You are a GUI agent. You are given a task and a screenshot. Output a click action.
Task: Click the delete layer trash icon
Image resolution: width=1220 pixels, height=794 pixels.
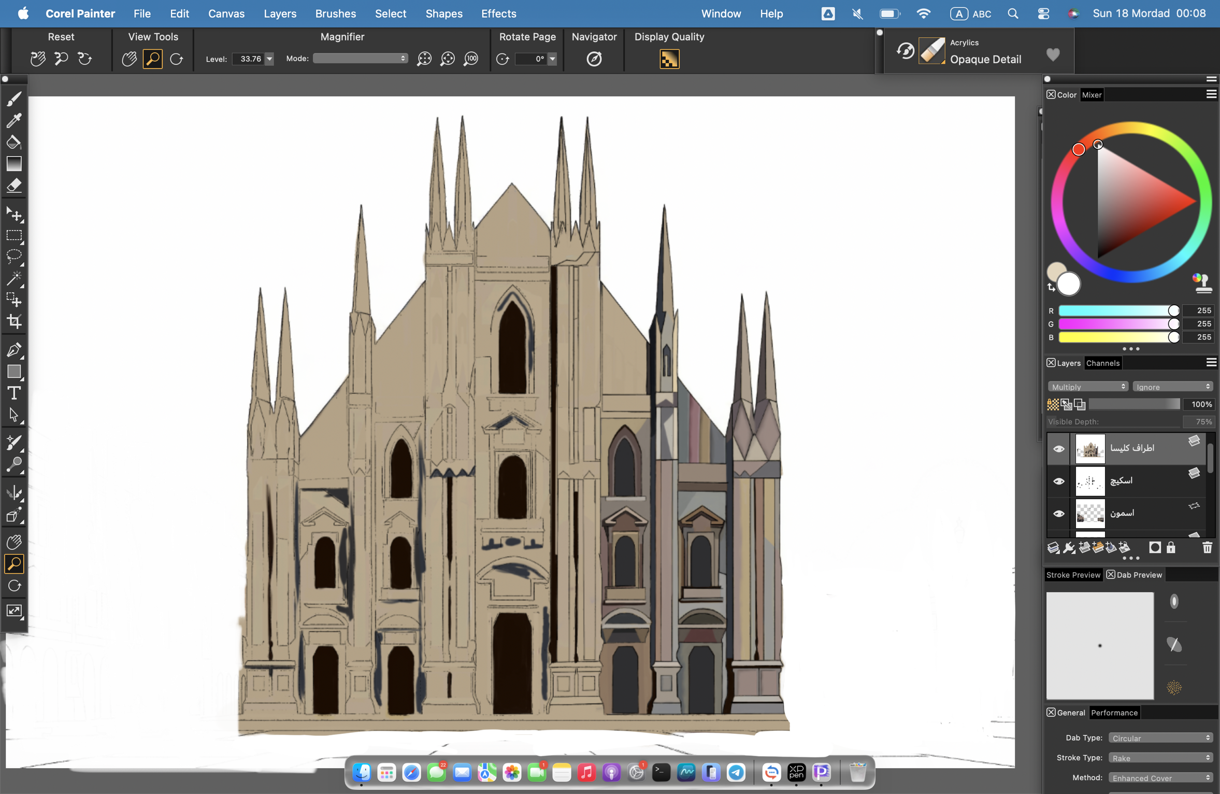(1207, 547)
